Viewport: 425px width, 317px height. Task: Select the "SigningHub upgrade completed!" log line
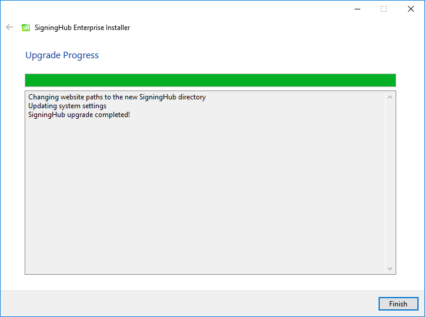tap(79, 115)
